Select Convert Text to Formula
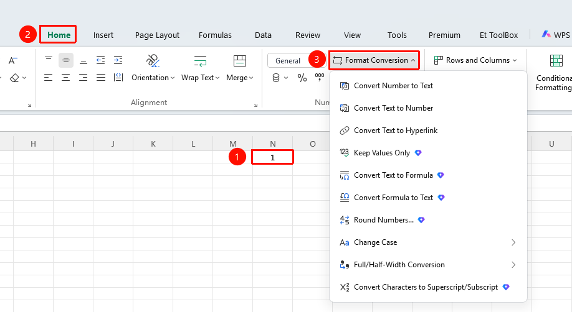This screenshot has width=572, height=312. (428, 175)
